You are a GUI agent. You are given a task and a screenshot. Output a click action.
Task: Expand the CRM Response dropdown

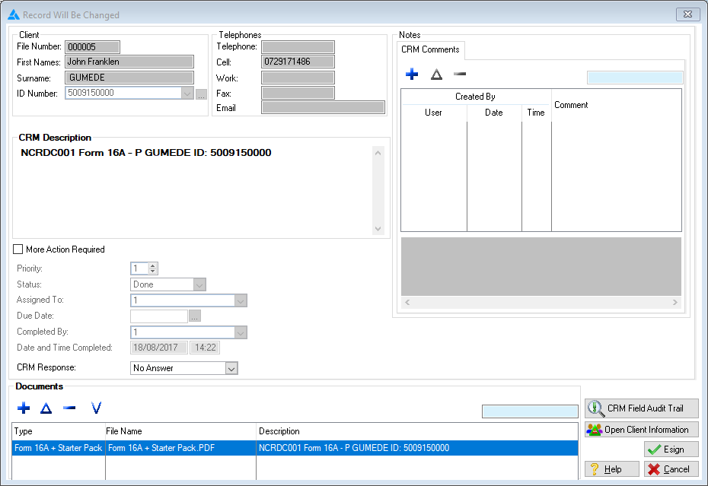pos(231,368)
